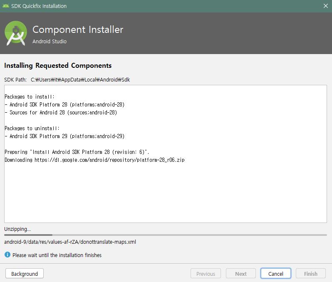The width and height of the screenshot is (332, 282).
Task: Click the Next button
Action: click(241, 274)
